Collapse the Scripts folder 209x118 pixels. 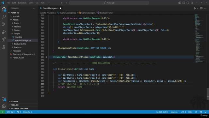click(23, 33)
